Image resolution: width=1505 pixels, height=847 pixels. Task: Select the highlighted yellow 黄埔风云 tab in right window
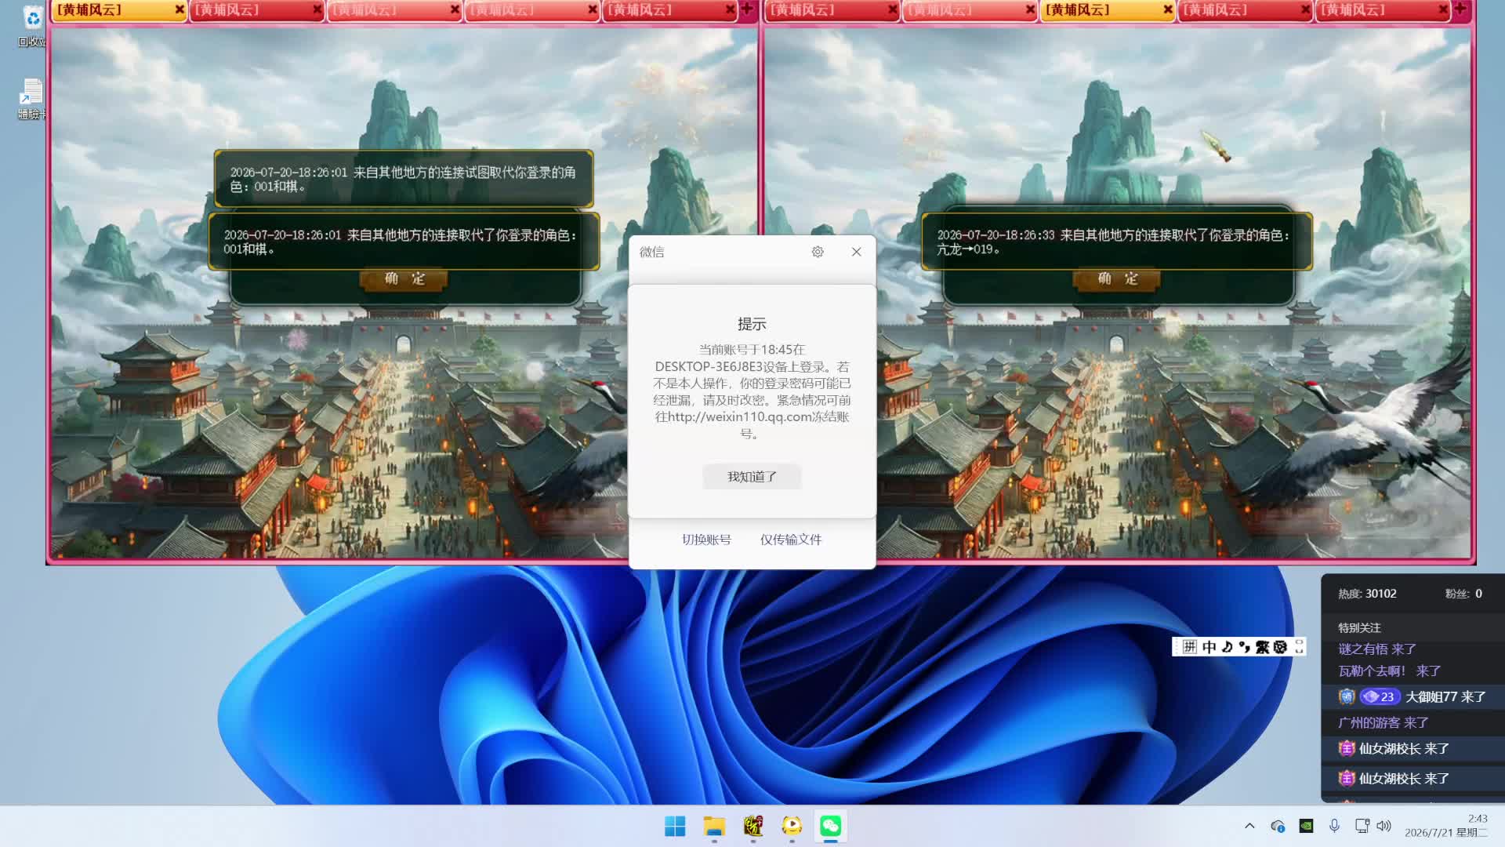click(1108, 10)
